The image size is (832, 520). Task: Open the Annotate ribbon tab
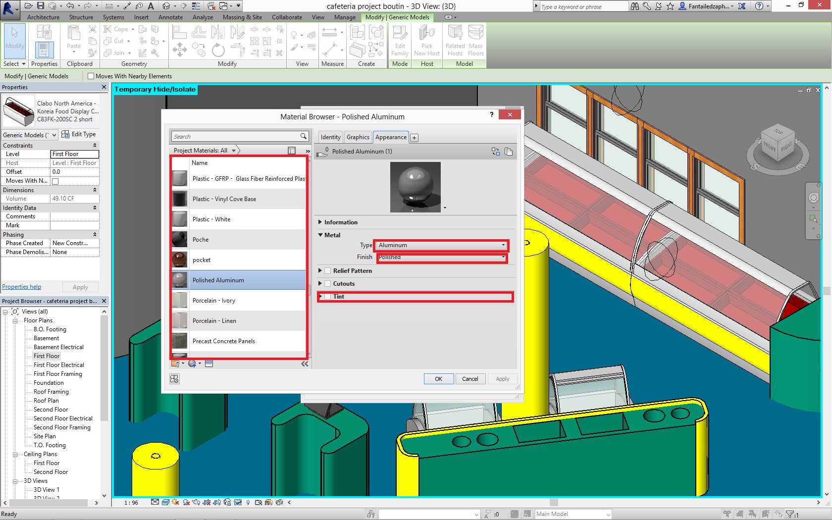point(170,17)
